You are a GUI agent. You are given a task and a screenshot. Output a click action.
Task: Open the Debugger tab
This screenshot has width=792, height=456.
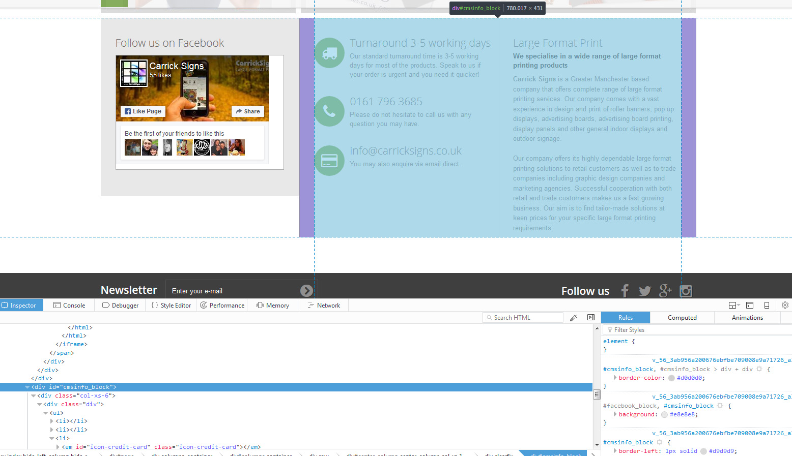(120, 305)
